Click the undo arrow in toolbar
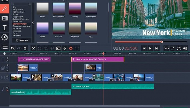 tap(13, 48)
